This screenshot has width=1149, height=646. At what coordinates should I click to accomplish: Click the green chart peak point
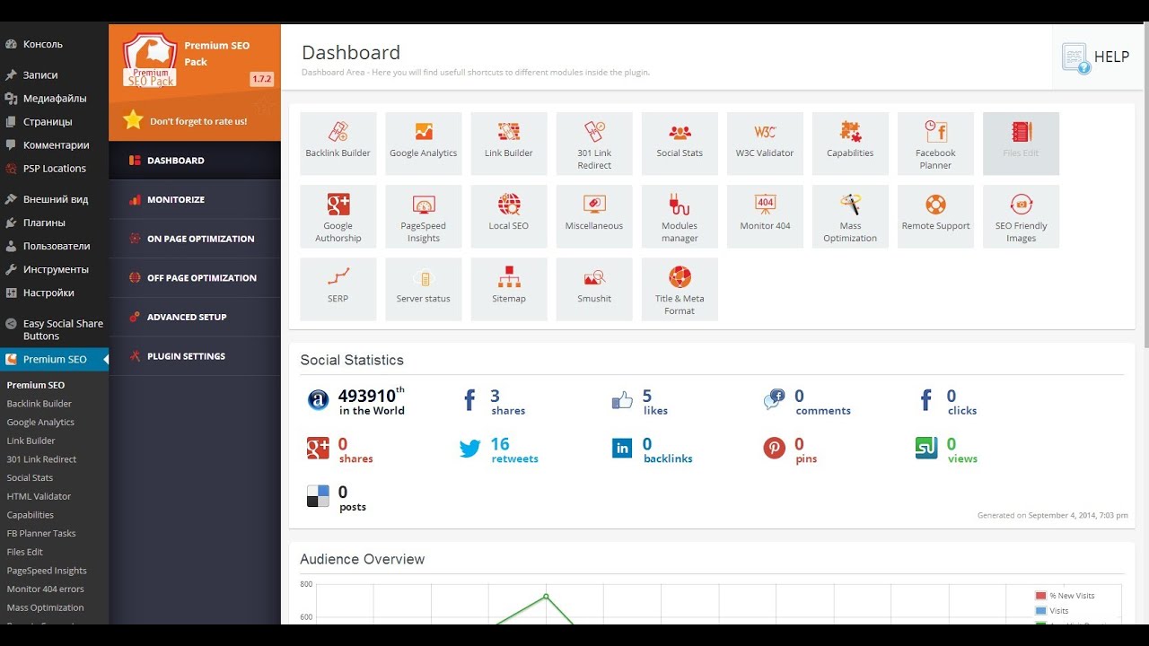click(x=546, y=596)
